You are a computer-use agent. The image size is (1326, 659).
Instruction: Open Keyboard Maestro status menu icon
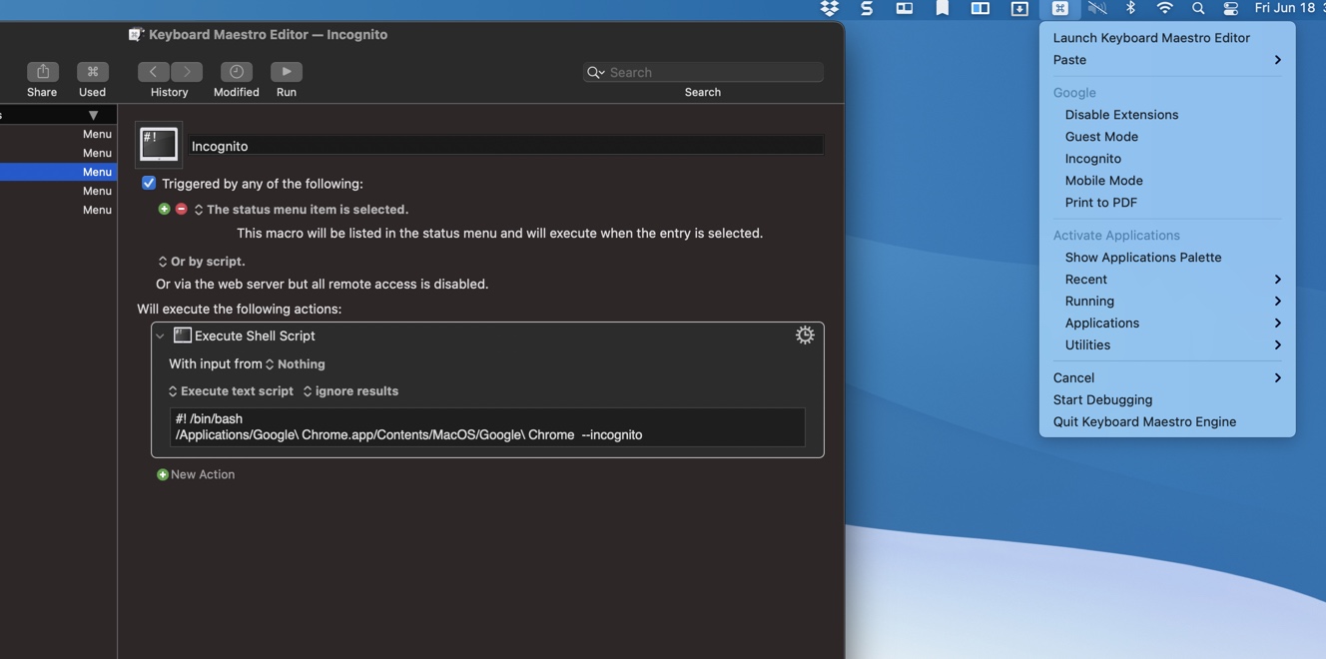tap(1059, 8)
